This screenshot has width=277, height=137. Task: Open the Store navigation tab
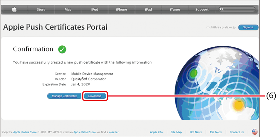click(x=41, y=10)
